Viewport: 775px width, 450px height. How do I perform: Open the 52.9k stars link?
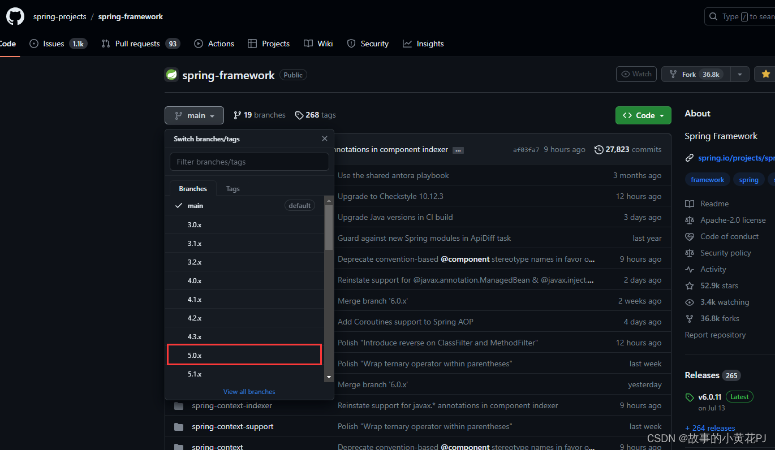coord(712,285)
